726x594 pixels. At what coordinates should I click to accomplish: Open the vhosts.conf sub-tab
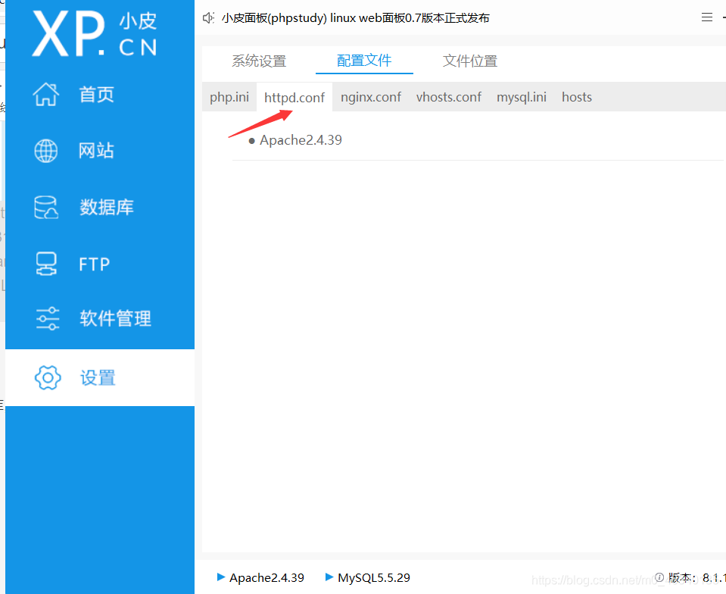pos(449,97)
